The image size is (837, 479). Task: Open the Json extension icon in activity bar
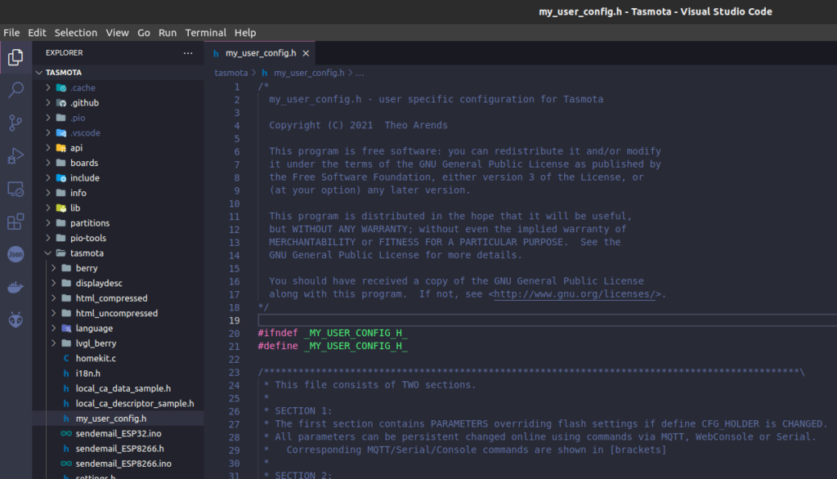pyautogui.click(x=16, y=254)
